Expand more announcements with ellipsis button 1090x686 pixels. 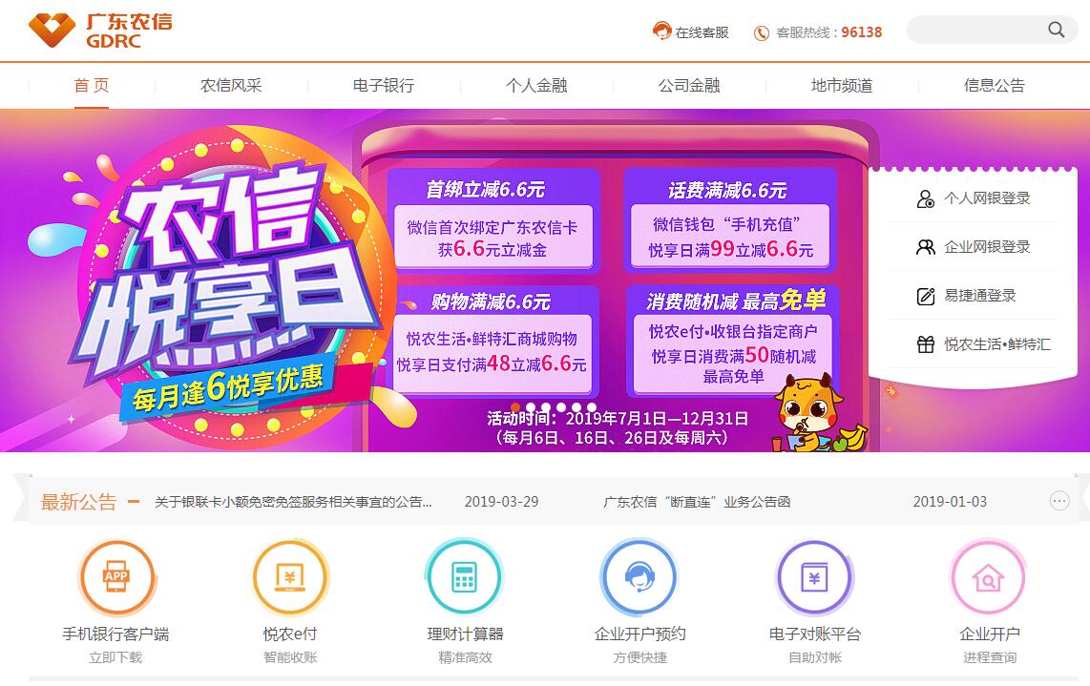click(x=1059, y=501)
